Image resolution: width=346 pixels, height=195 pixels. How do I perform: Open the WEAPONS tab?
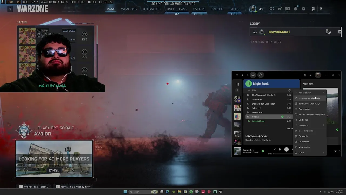click(129, 9)
